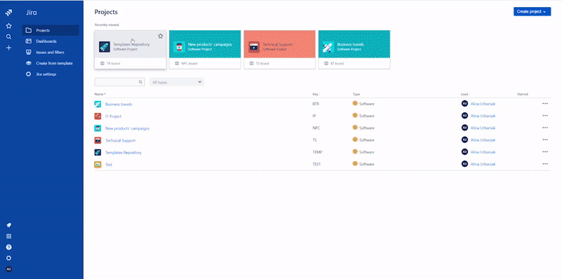
Task: Open more actions for Business travels row
Action: pyautogui.click(x=545, y=104)
